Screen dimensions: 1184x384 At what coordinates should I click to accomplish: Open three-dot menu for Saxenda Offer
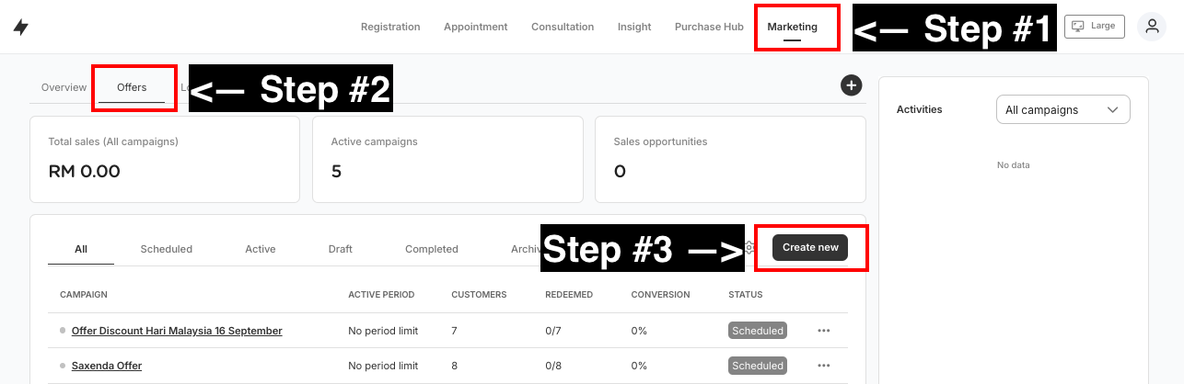(823, 366)
